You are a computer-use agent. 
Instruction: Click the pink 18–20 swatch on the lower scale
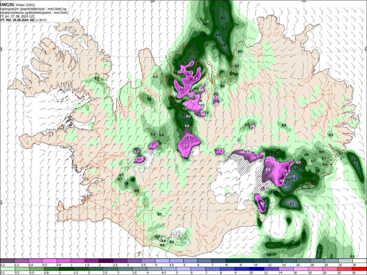click(315, 269)
